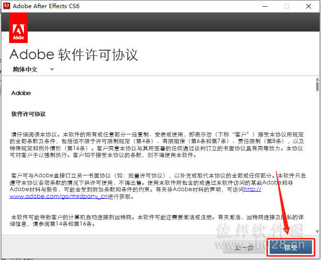This screenshot has height=260, width=321.
Task: Click the bold Adobe heading in the license text
Action: 21,93
